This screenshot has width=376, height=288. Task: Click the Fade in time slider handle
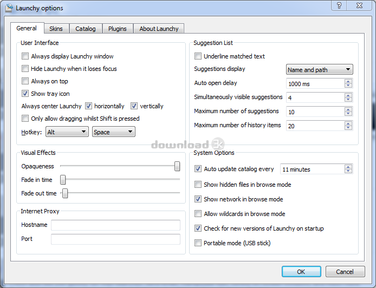pyautogui.click(x=63, y=180)
